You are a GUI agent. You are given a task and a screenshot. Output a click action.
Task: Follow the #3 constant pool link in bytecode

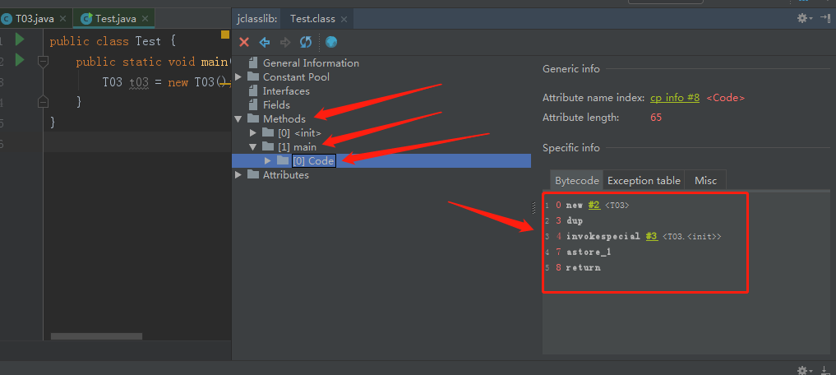coord(651,236)
